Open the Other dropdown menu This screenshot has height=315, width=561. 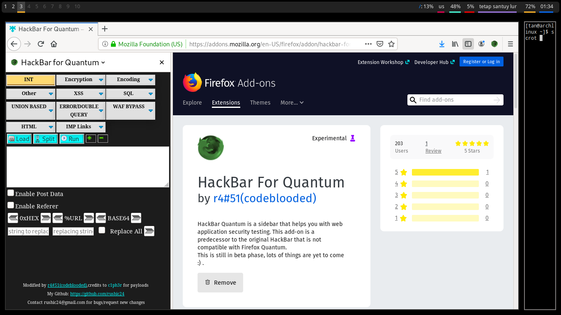pyautogui.click(x=31, y=94)
